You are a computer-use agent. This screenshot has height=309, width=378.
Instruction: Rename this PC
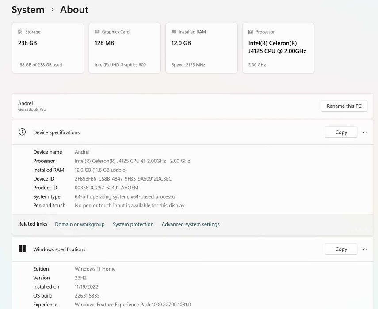point(344,106)
